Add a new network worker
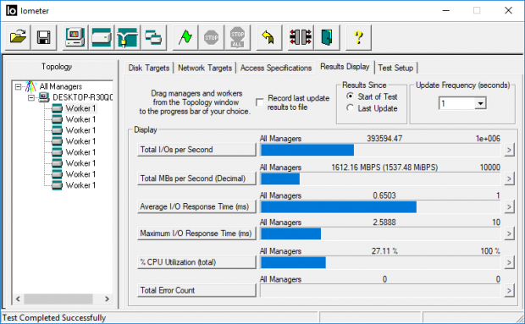Viewport: 525px width, 324px height. (x=127, y=37)
